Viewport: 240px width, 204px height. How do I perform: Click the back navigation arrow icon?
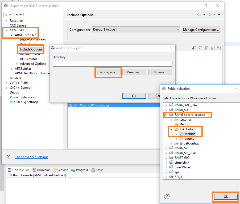199,15
